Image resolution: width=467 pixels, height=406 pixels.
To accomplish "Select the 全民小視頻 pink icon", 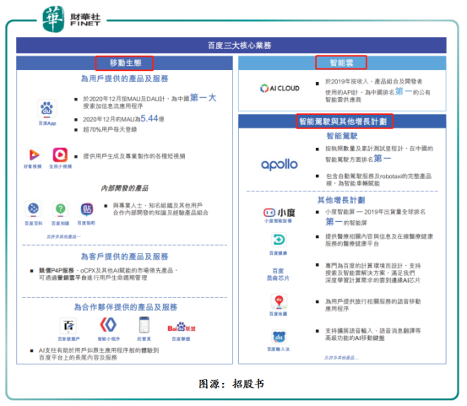I will (60, 154).
